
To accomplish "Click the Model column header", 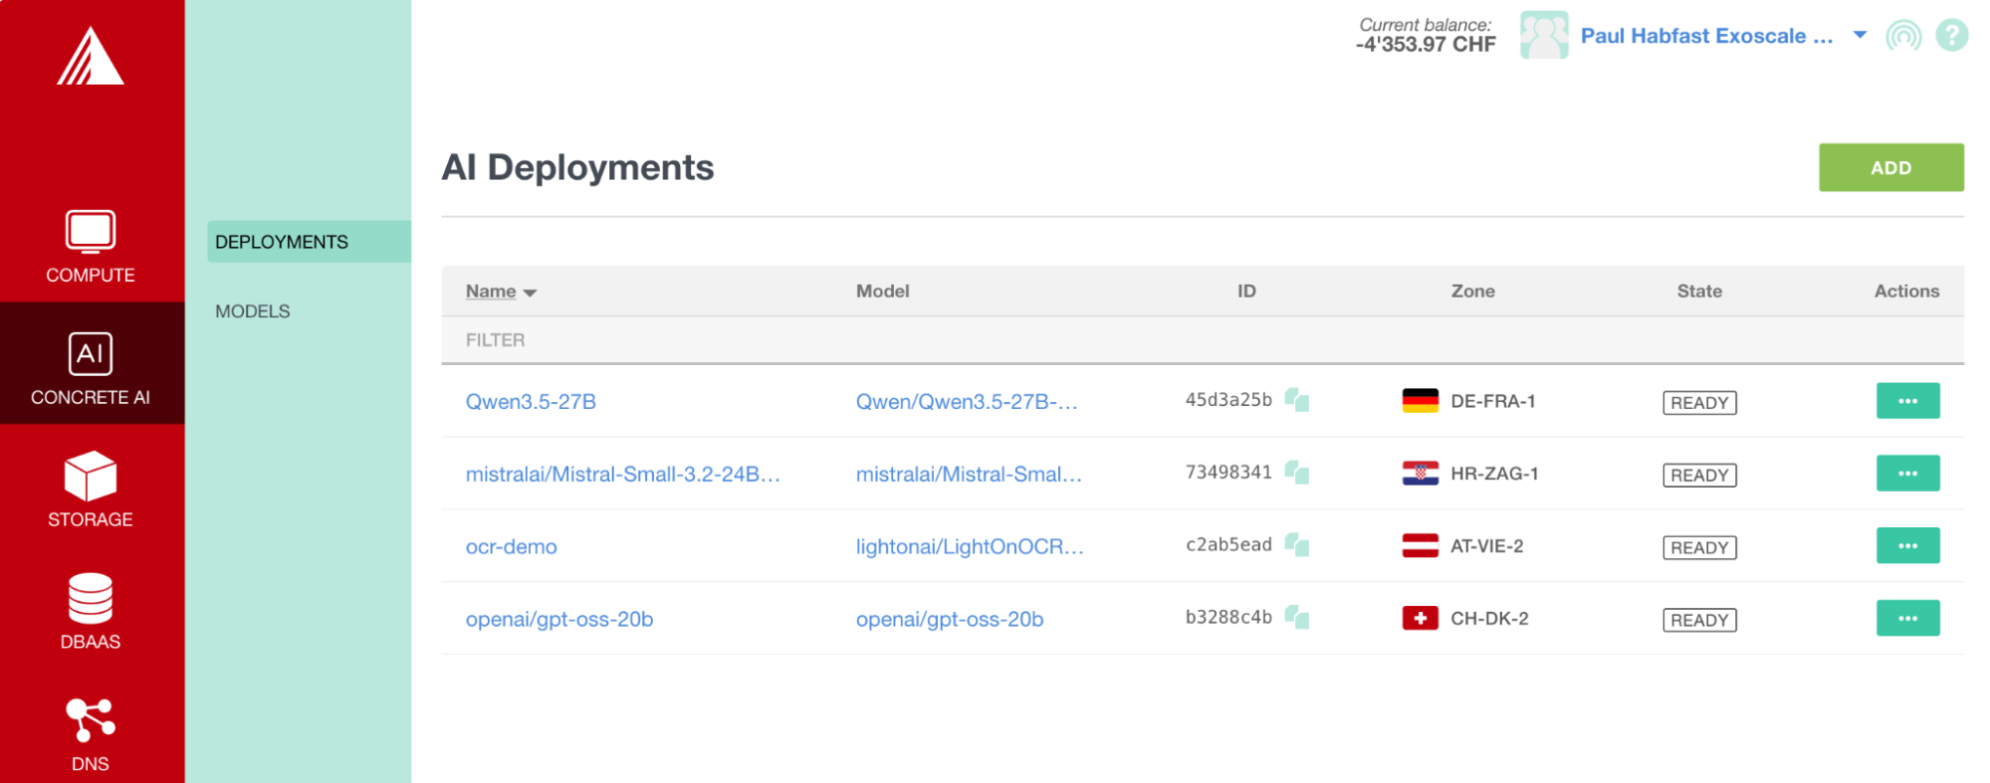I will coord(883,292).
